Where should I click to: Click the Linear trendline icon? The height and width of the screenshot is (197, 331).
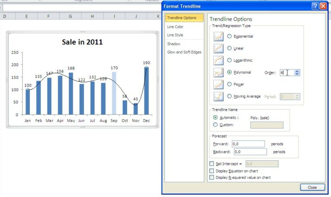(x=219, y=48)
